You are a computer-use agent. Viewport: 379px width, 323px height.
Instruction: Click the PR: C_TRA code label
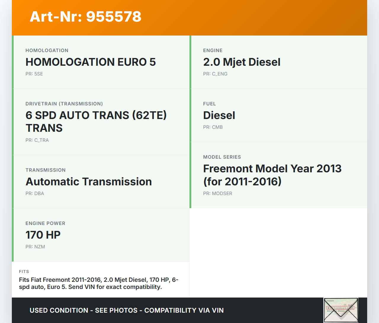coord(37,140)
